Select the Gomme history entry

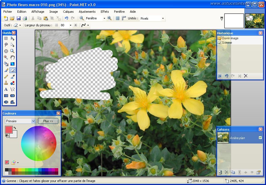[240, 42]
